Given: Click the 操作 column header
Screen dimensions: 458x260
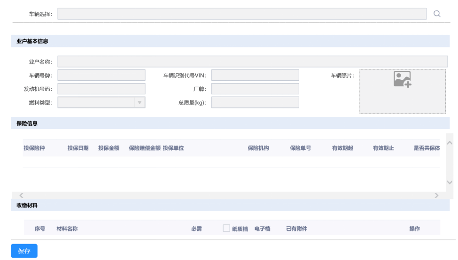Looking at the screenshot, I should coord(414,229).
